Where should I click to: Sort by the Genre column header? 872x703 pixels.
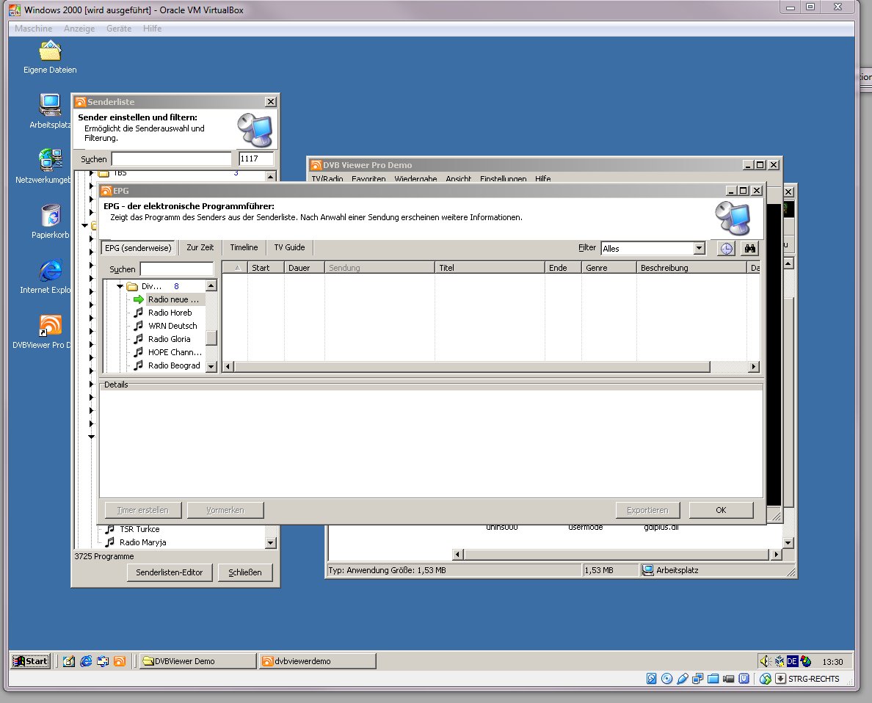pos(608,268)
